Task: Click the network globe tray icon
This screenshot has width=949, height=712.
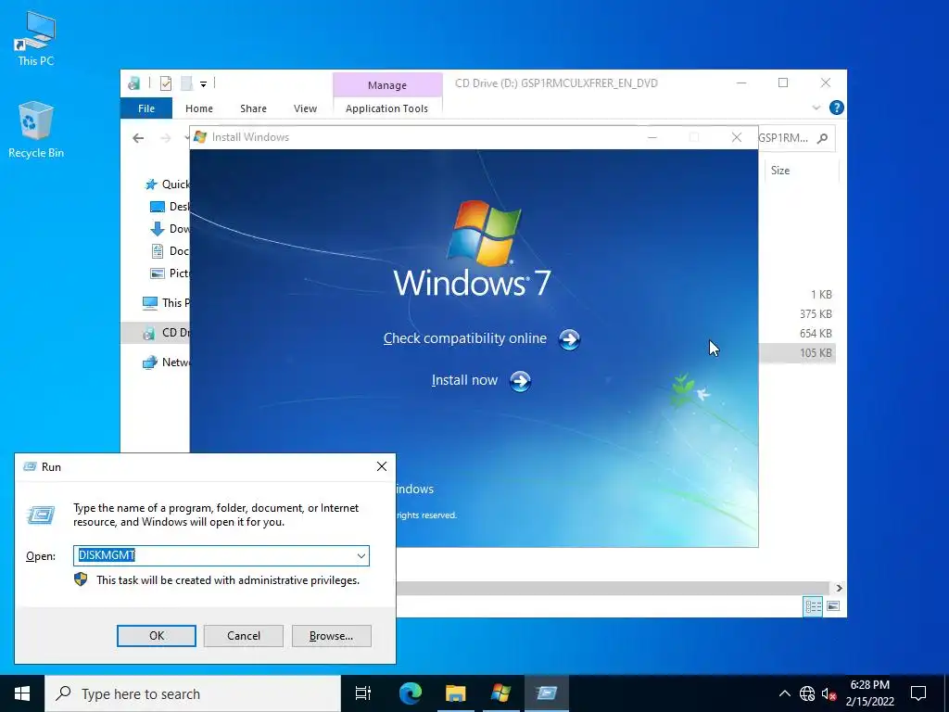Action: (x=807, y=693)
